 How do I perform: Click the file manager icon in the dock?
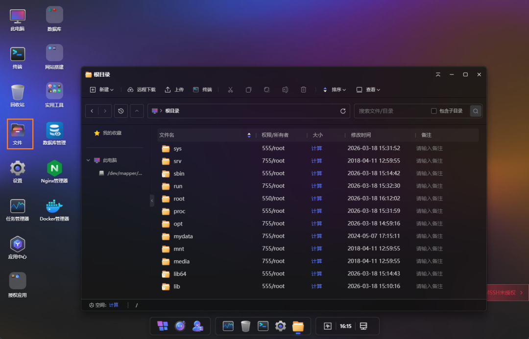click(298, 326)
